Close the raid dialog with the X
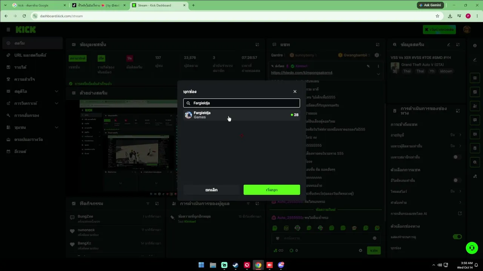This screenshot has width=483, height=271. pyautogui.click(x=295, y=91)
